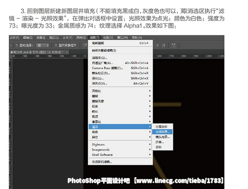The width and height of the screenshot is (248, 189).
Task: Select 分层云彩 in render submenu
Action: click(x=162, y=127)
